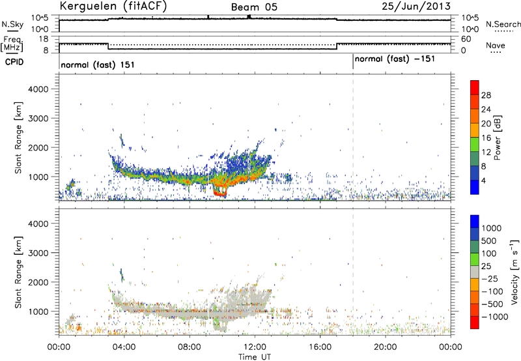Viewport: 521px width, 361px height.
Task: Click the '2000' tick in the velocity panel
Action: coord(38,282)
